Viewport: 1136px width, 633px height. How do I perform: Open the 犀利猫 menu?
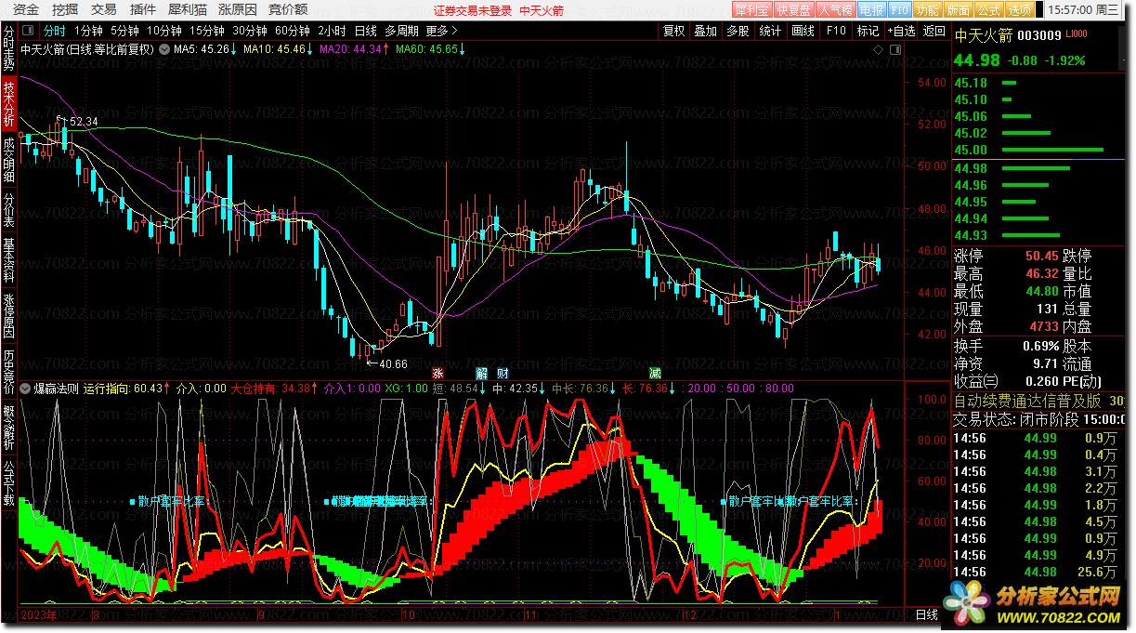click(187, 9)
